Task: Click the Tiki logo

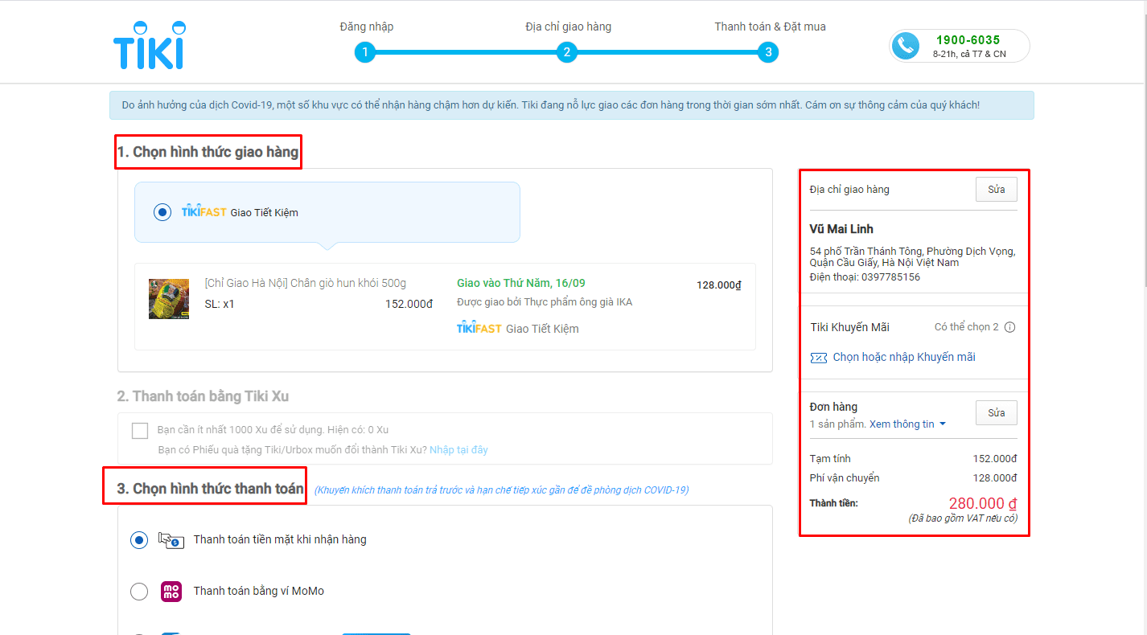Action: 149,45
